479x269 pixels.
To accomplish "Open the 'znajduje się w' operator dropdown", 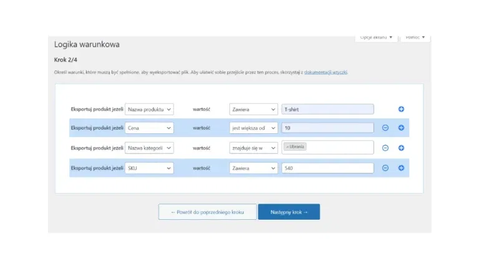I will pyautogui.click(x=254, y=148).
